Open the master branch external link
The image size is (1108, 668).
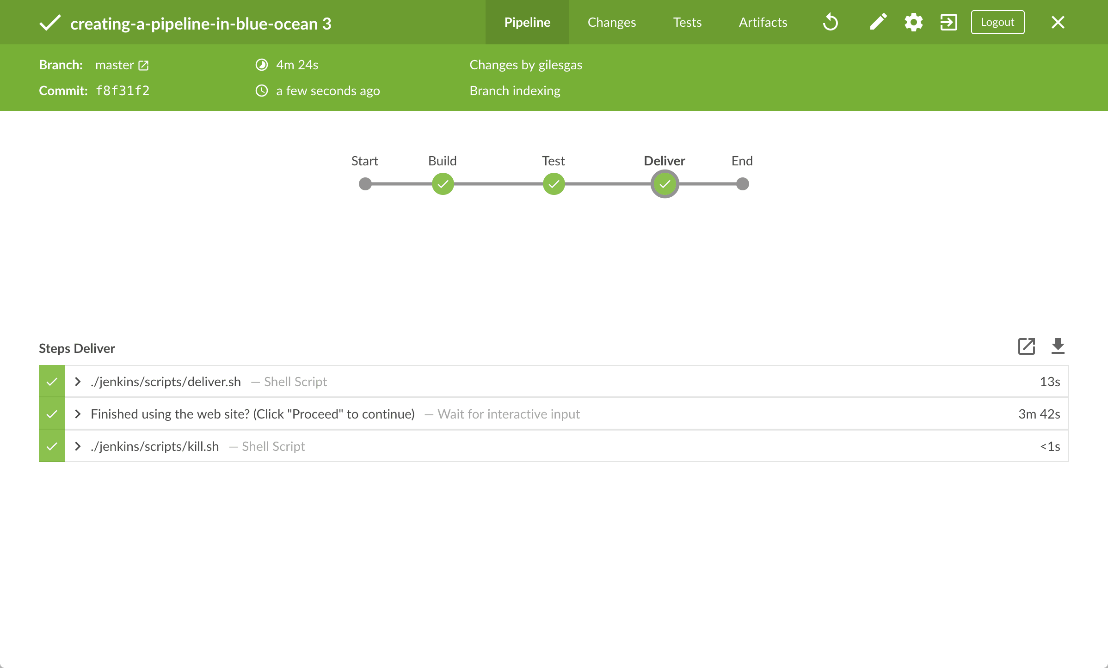point(143,65)
